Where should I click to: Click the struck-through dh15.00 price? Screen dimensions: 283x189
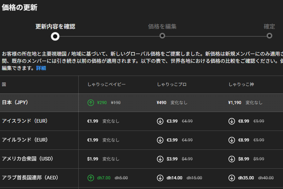(194, 178)
